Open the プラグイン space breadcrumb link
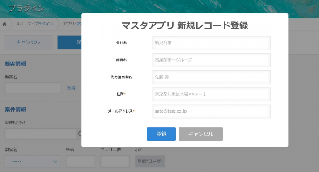Screen dimensions: 319x172 coord(43,24)
